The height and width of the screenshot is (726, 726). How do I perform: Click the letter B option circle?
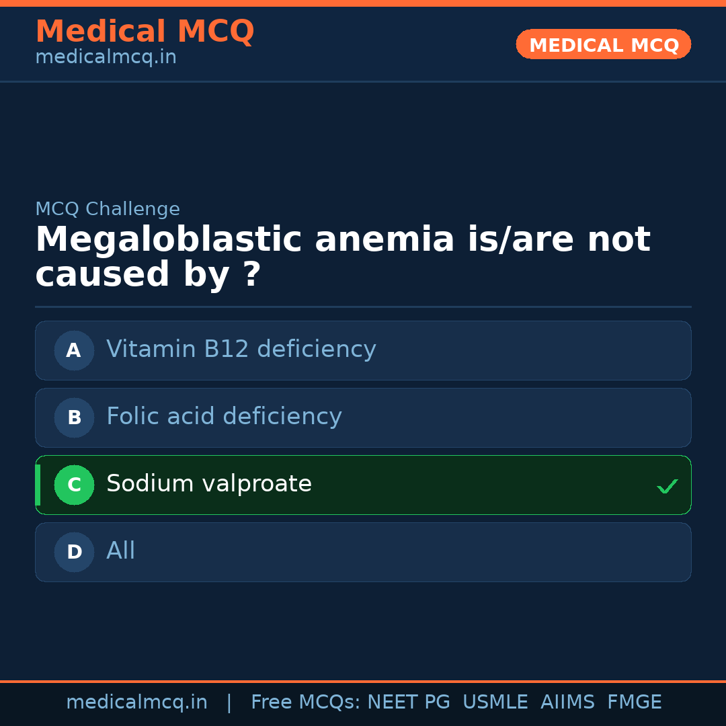[74, 417]
